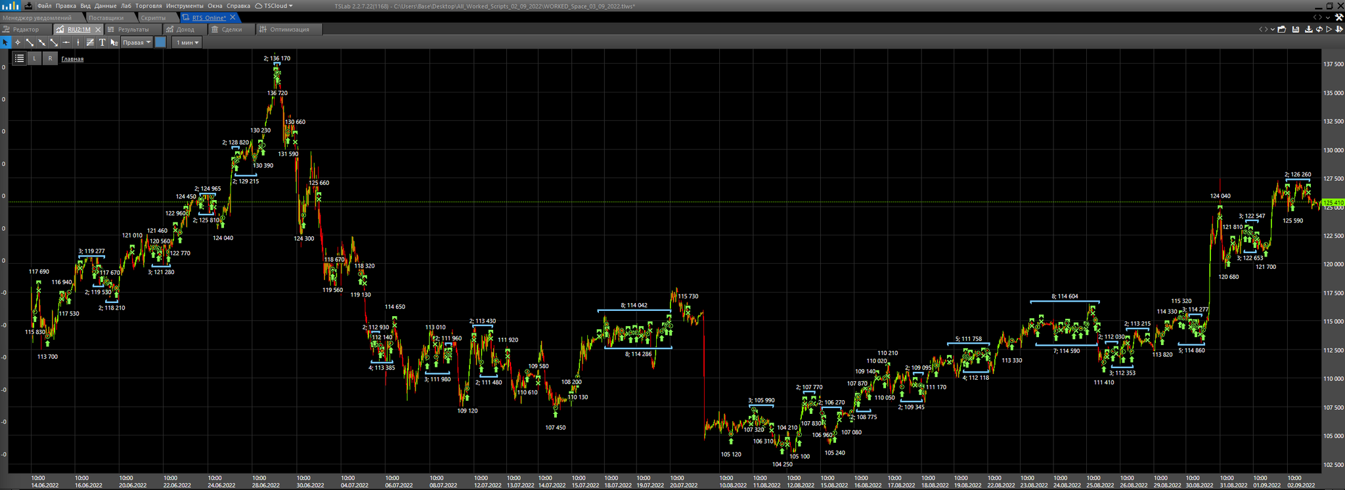The height and width of the screenshot is (490, 1345).
Task: Open the Сделки tab
Action: (231, 30)
